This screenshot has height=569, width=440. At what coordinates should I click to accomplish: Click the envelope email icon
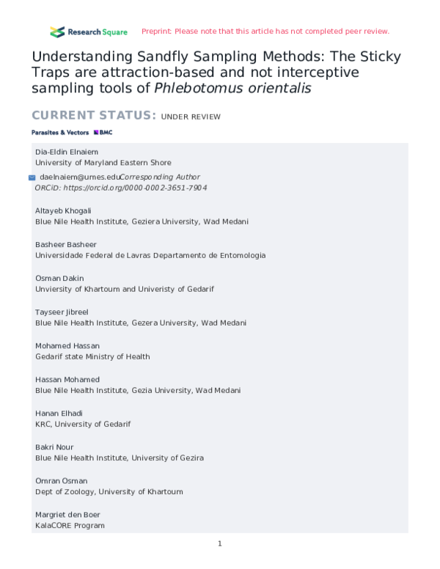pos(32,177)
